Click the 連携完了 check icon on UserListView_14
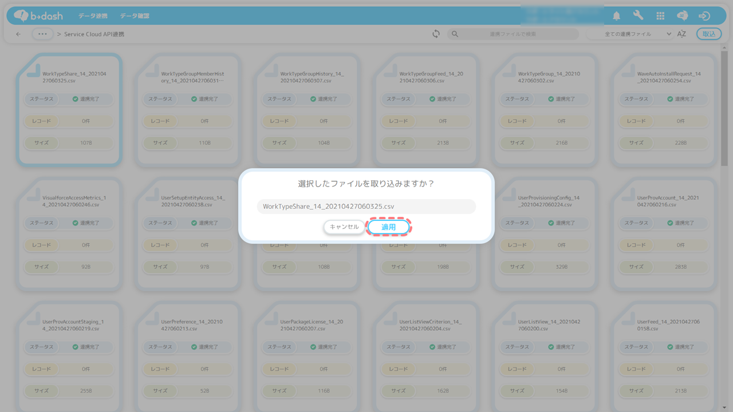The image size is (733, 412). pyautogui.click(x=551, y=347)
